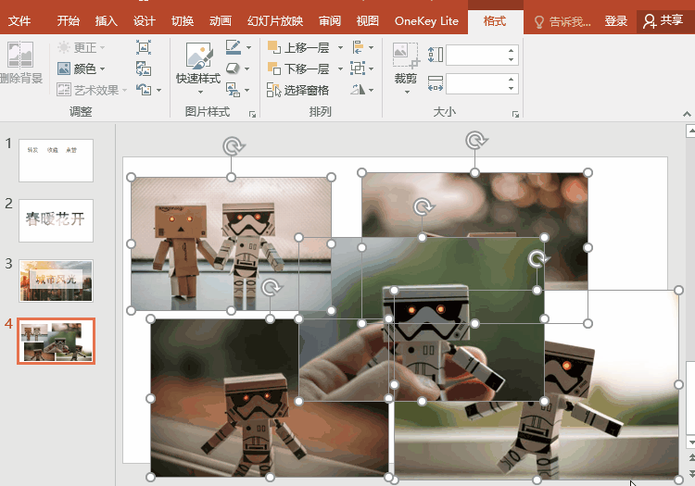The height and width of the screenshot is (486, 695).
Task: Click the compress pictures icon
Action: 144,47
